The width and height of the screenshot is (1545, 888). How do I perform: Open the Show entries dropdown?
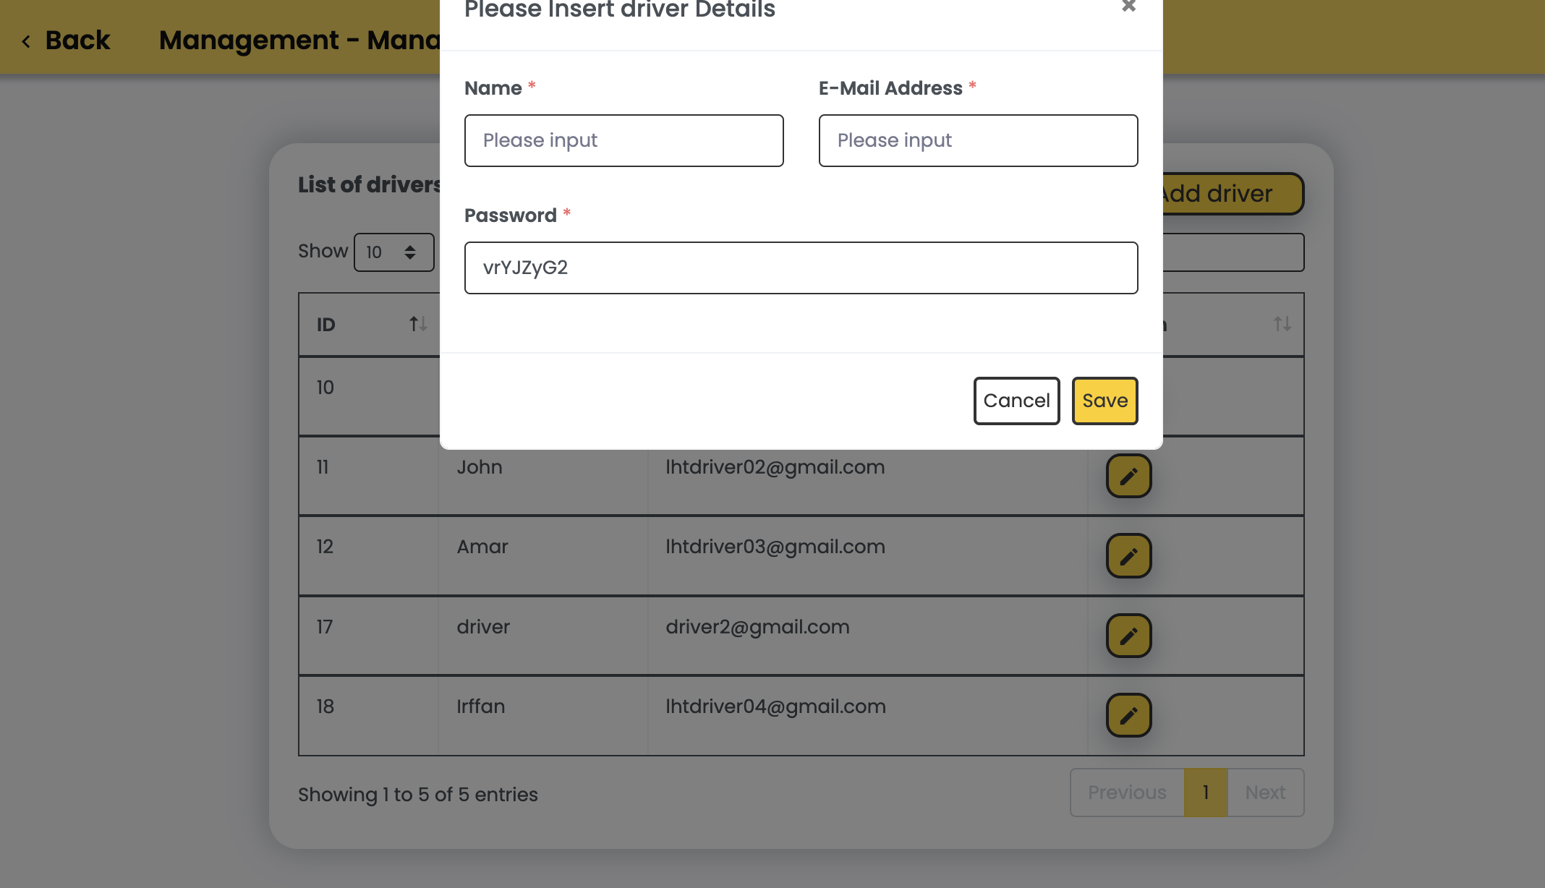393,252
